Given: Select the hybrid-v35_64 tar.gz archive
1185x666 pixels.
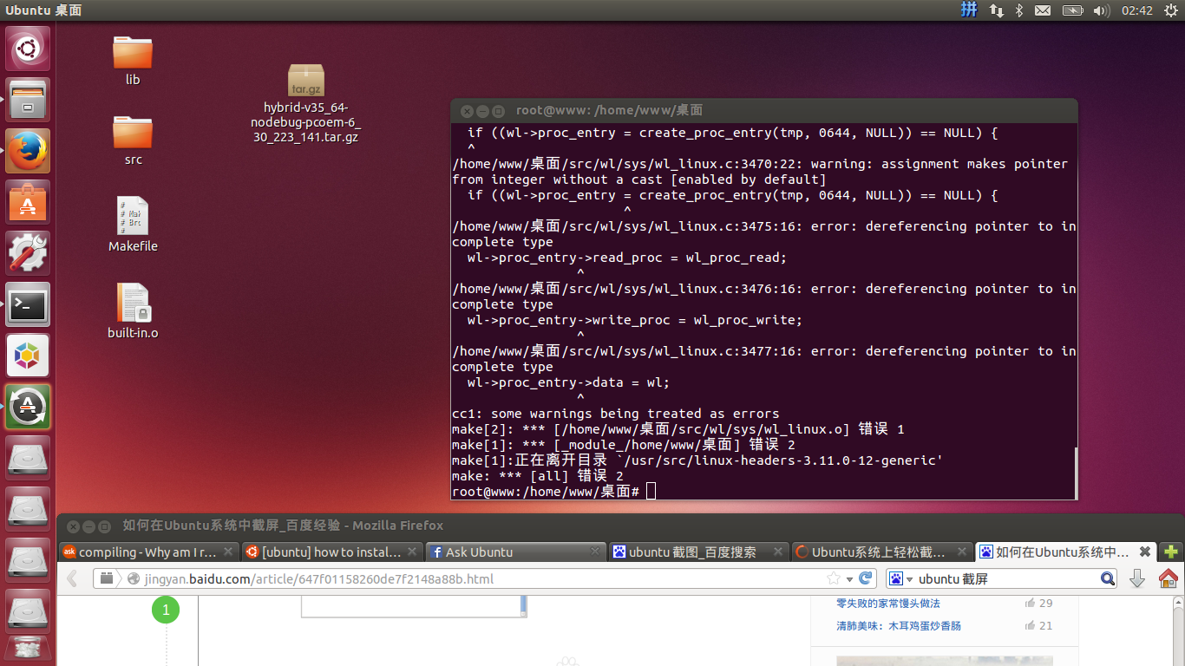Looking at the screenshot, I should [x=305, y=103].
